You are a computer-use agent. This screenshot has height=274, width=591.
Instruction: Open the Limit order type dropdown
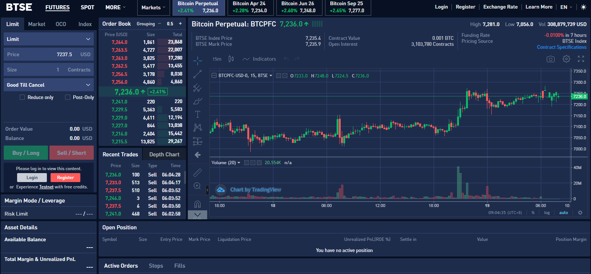pyautogui.click(x=49, y=39)
